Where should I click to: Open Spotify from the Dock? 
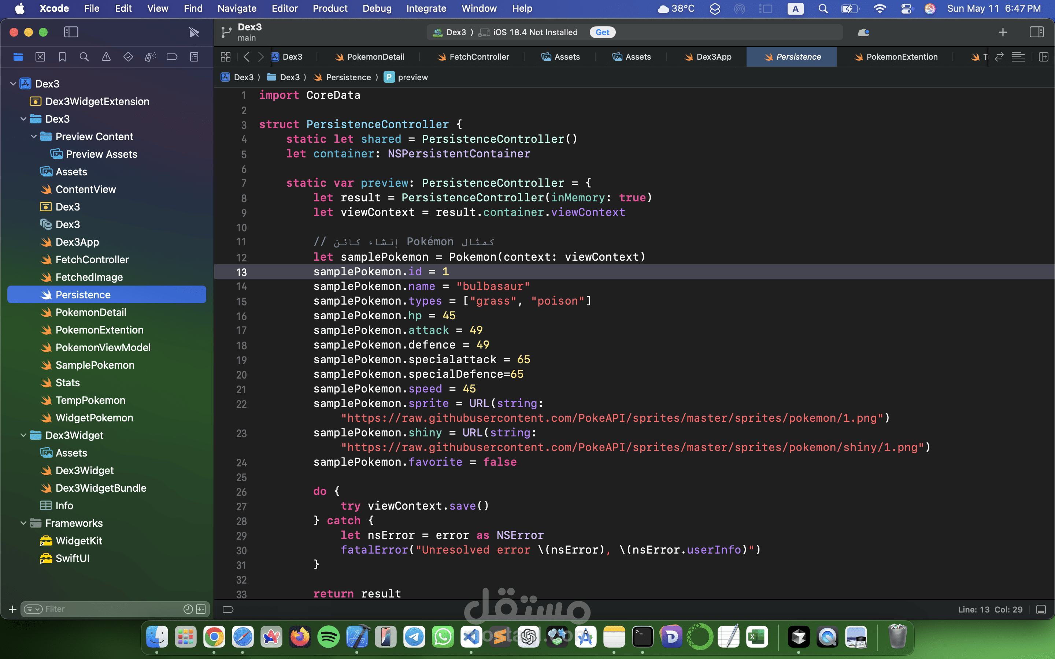tap(328, 637)
